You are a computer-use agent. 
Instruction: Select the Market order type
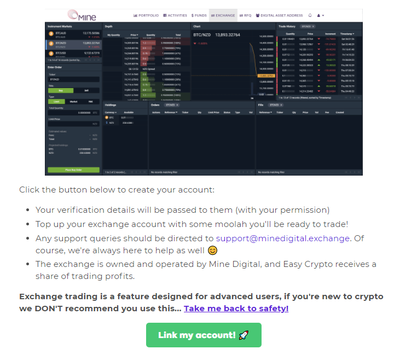click(73, 102)
